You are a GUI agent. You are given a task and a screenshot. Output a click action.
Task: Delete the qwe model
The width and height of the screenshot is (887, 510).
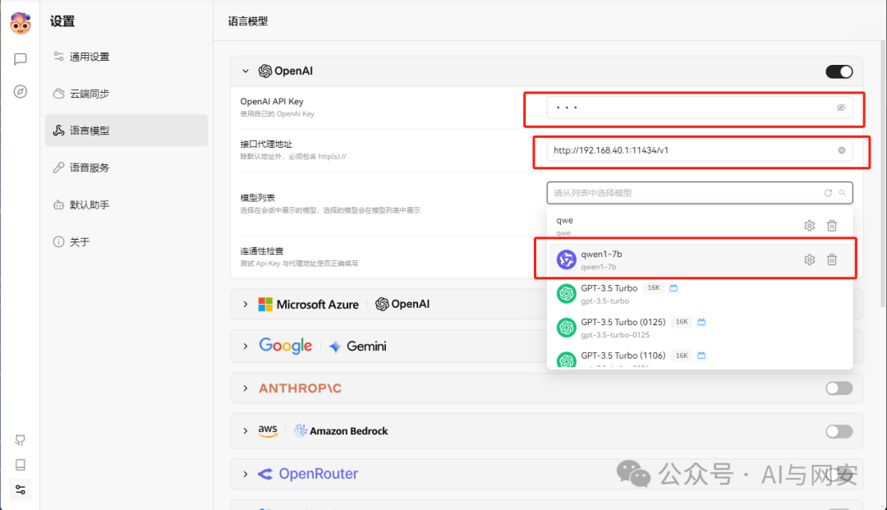[831, 226]
